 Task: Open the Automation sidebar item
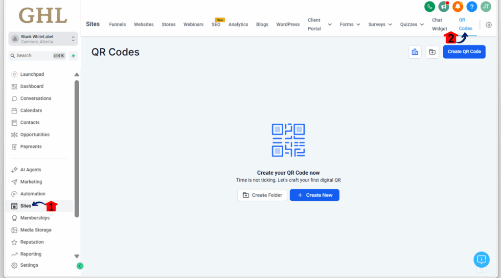[33, 194]
